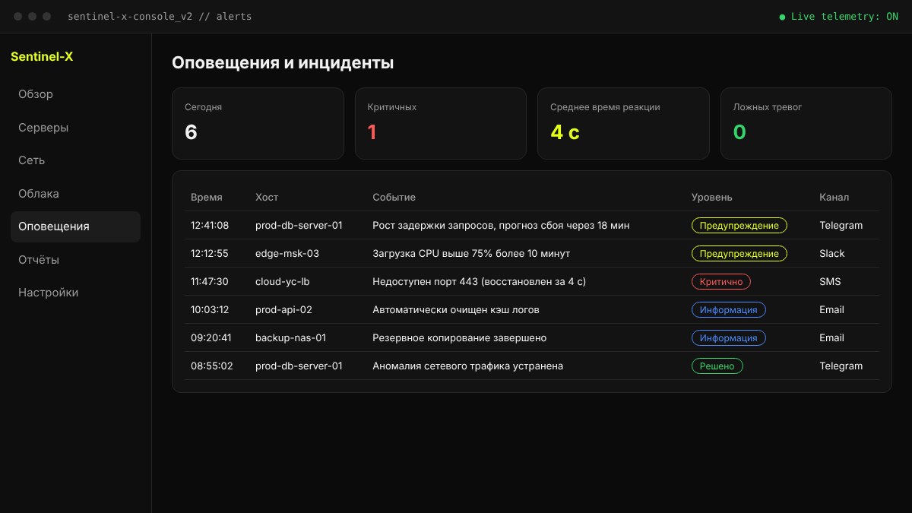Click the Событие column header
This screenshot has width=912, height=513.
(394, 198)
